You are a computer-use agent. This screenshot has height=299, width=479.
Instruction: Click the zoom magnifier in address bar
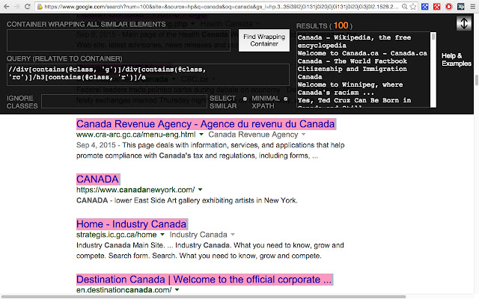pyautogui.click(x=404, y=7)
